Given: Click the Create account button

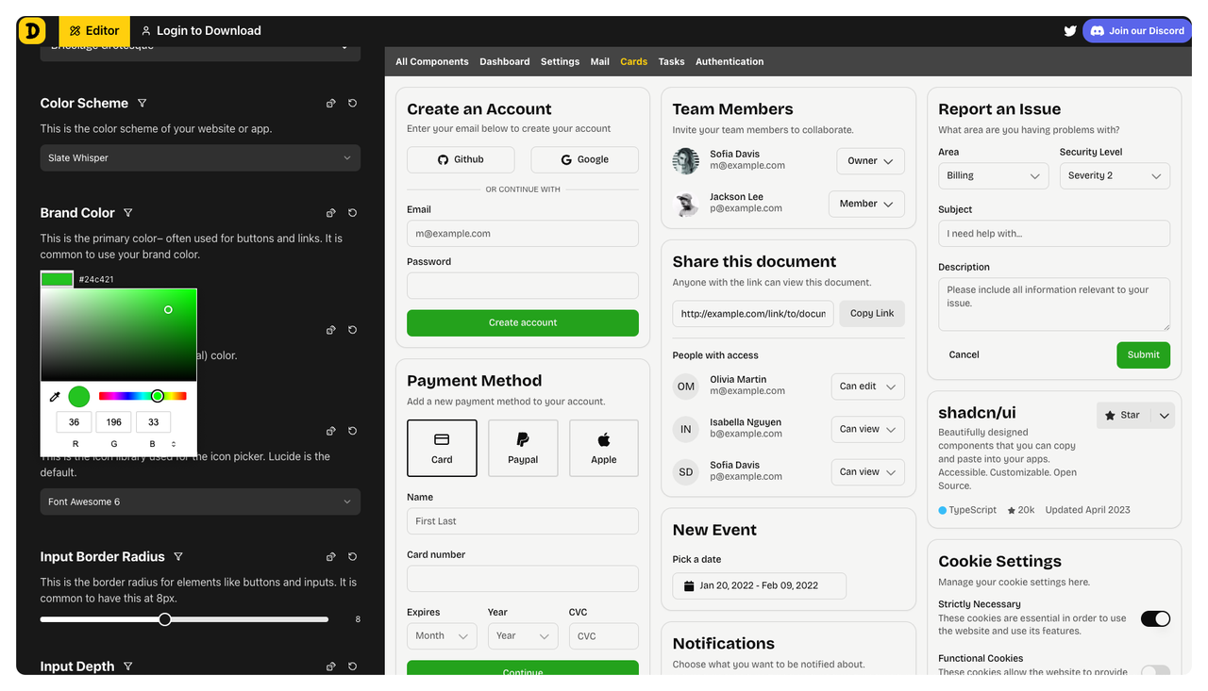Looking at the screenshot, I should 523,322.
